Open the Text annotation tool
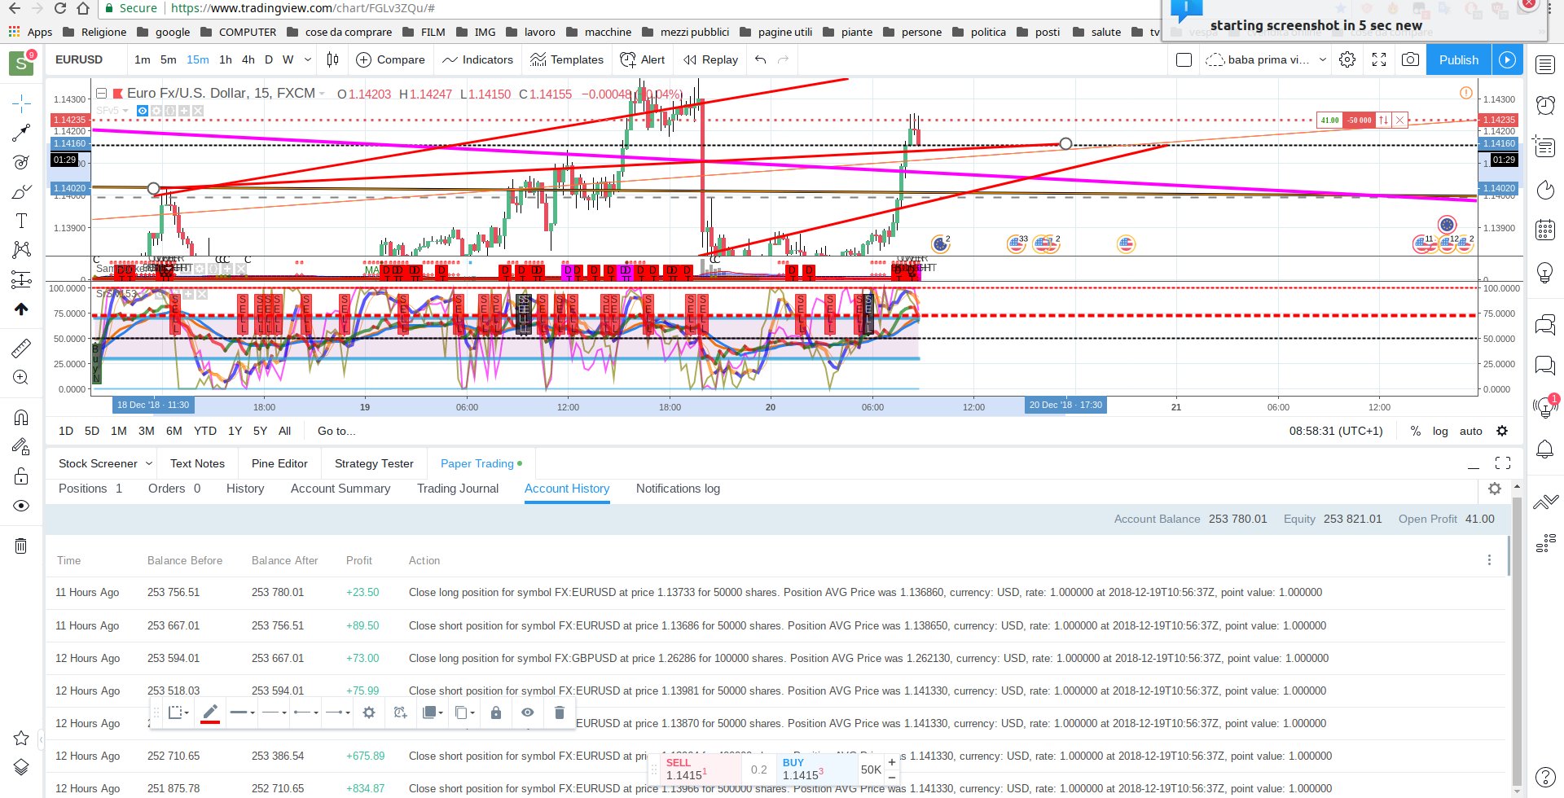The width and height of the screenshot is (1564, 798). click(21, 221)
